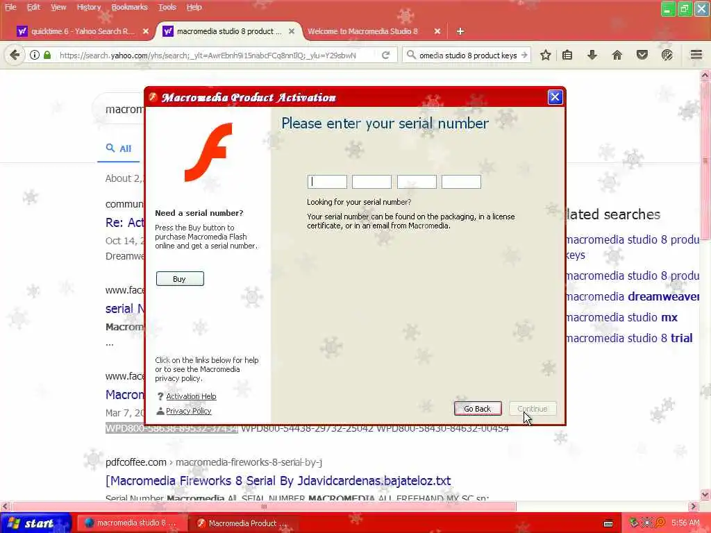711x533 pixels.
Task: Reload the page with the refresh icon
Action: [386, 56]
